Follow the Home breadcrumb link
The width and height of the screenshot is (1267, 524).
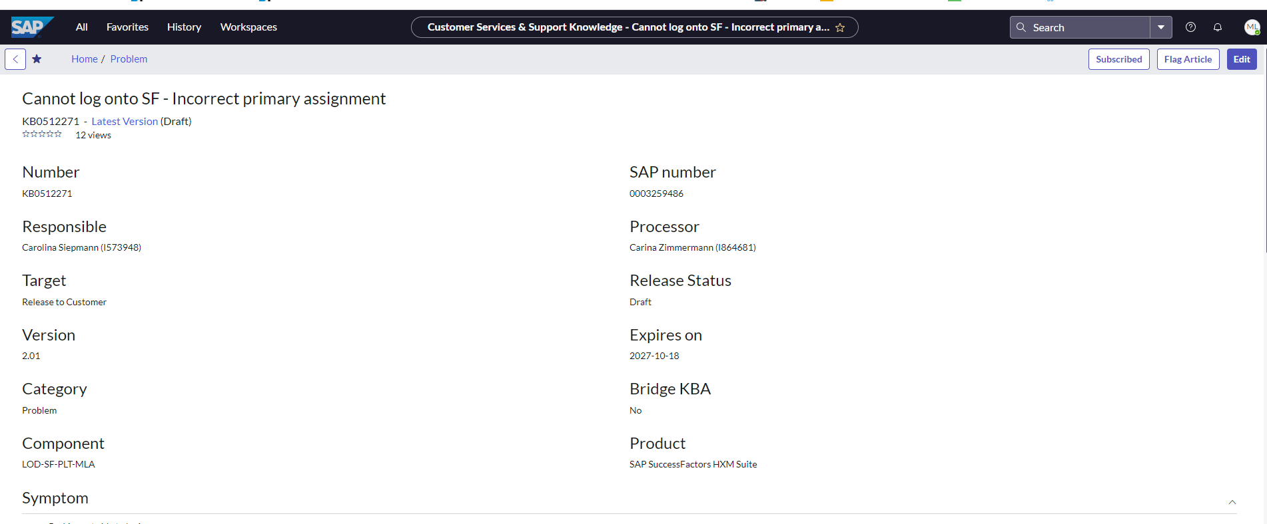(x=85, y=59)
